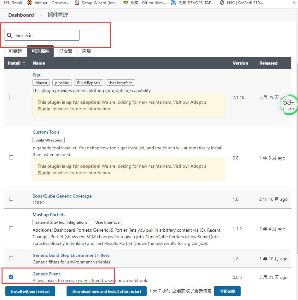298x300 pixels.
Task: Click the X favicon on the bimuyu tab
Action: (x=30, y=3)
